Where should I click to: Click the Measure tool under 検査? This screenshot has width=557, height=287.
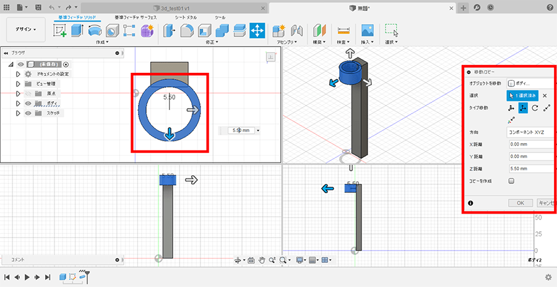(344, 30)
